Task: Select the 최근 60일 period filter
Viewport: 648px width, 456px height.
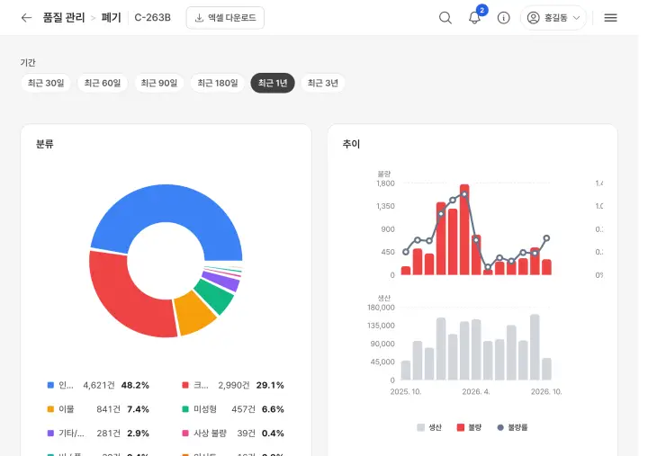Action: click(103, 83)
